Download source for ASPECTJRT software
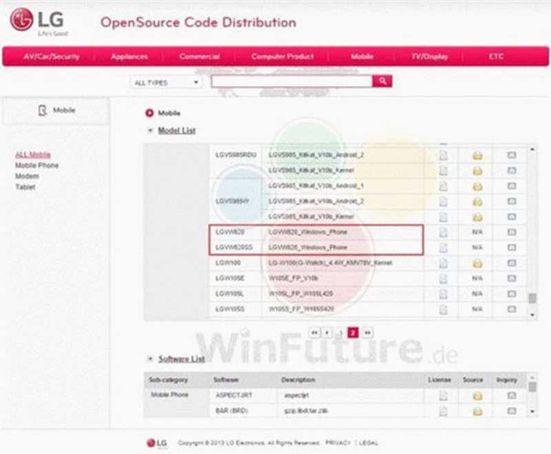551x454 pixels. (x=477, y=395)
